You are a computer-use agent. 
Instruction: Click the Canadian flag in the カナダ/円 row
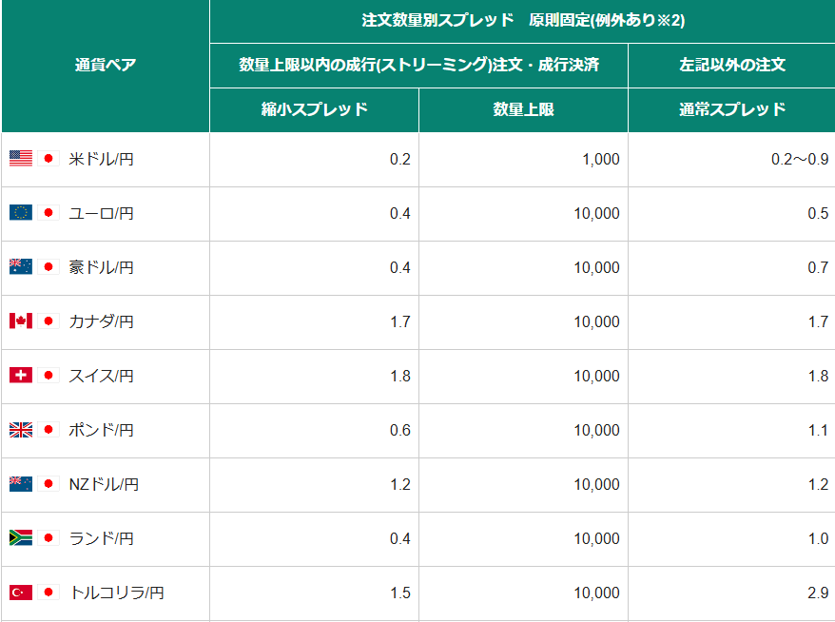pyautogui.click(x=21, y=321)
